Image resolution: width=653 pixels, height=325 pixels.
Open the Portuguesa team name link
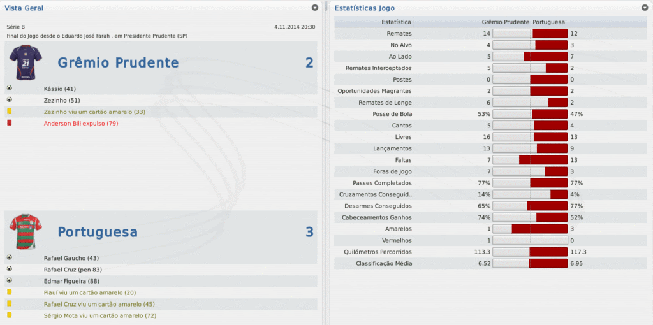pos(97,232)
